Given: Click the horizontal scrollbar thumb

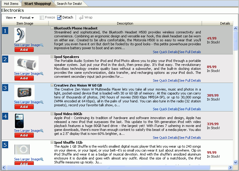Looking at the screenshot, I should pyautogui.click(x=108, y=168).
